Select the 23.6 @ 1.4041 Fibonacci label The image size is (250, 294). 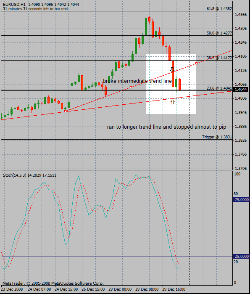[219, 88]
